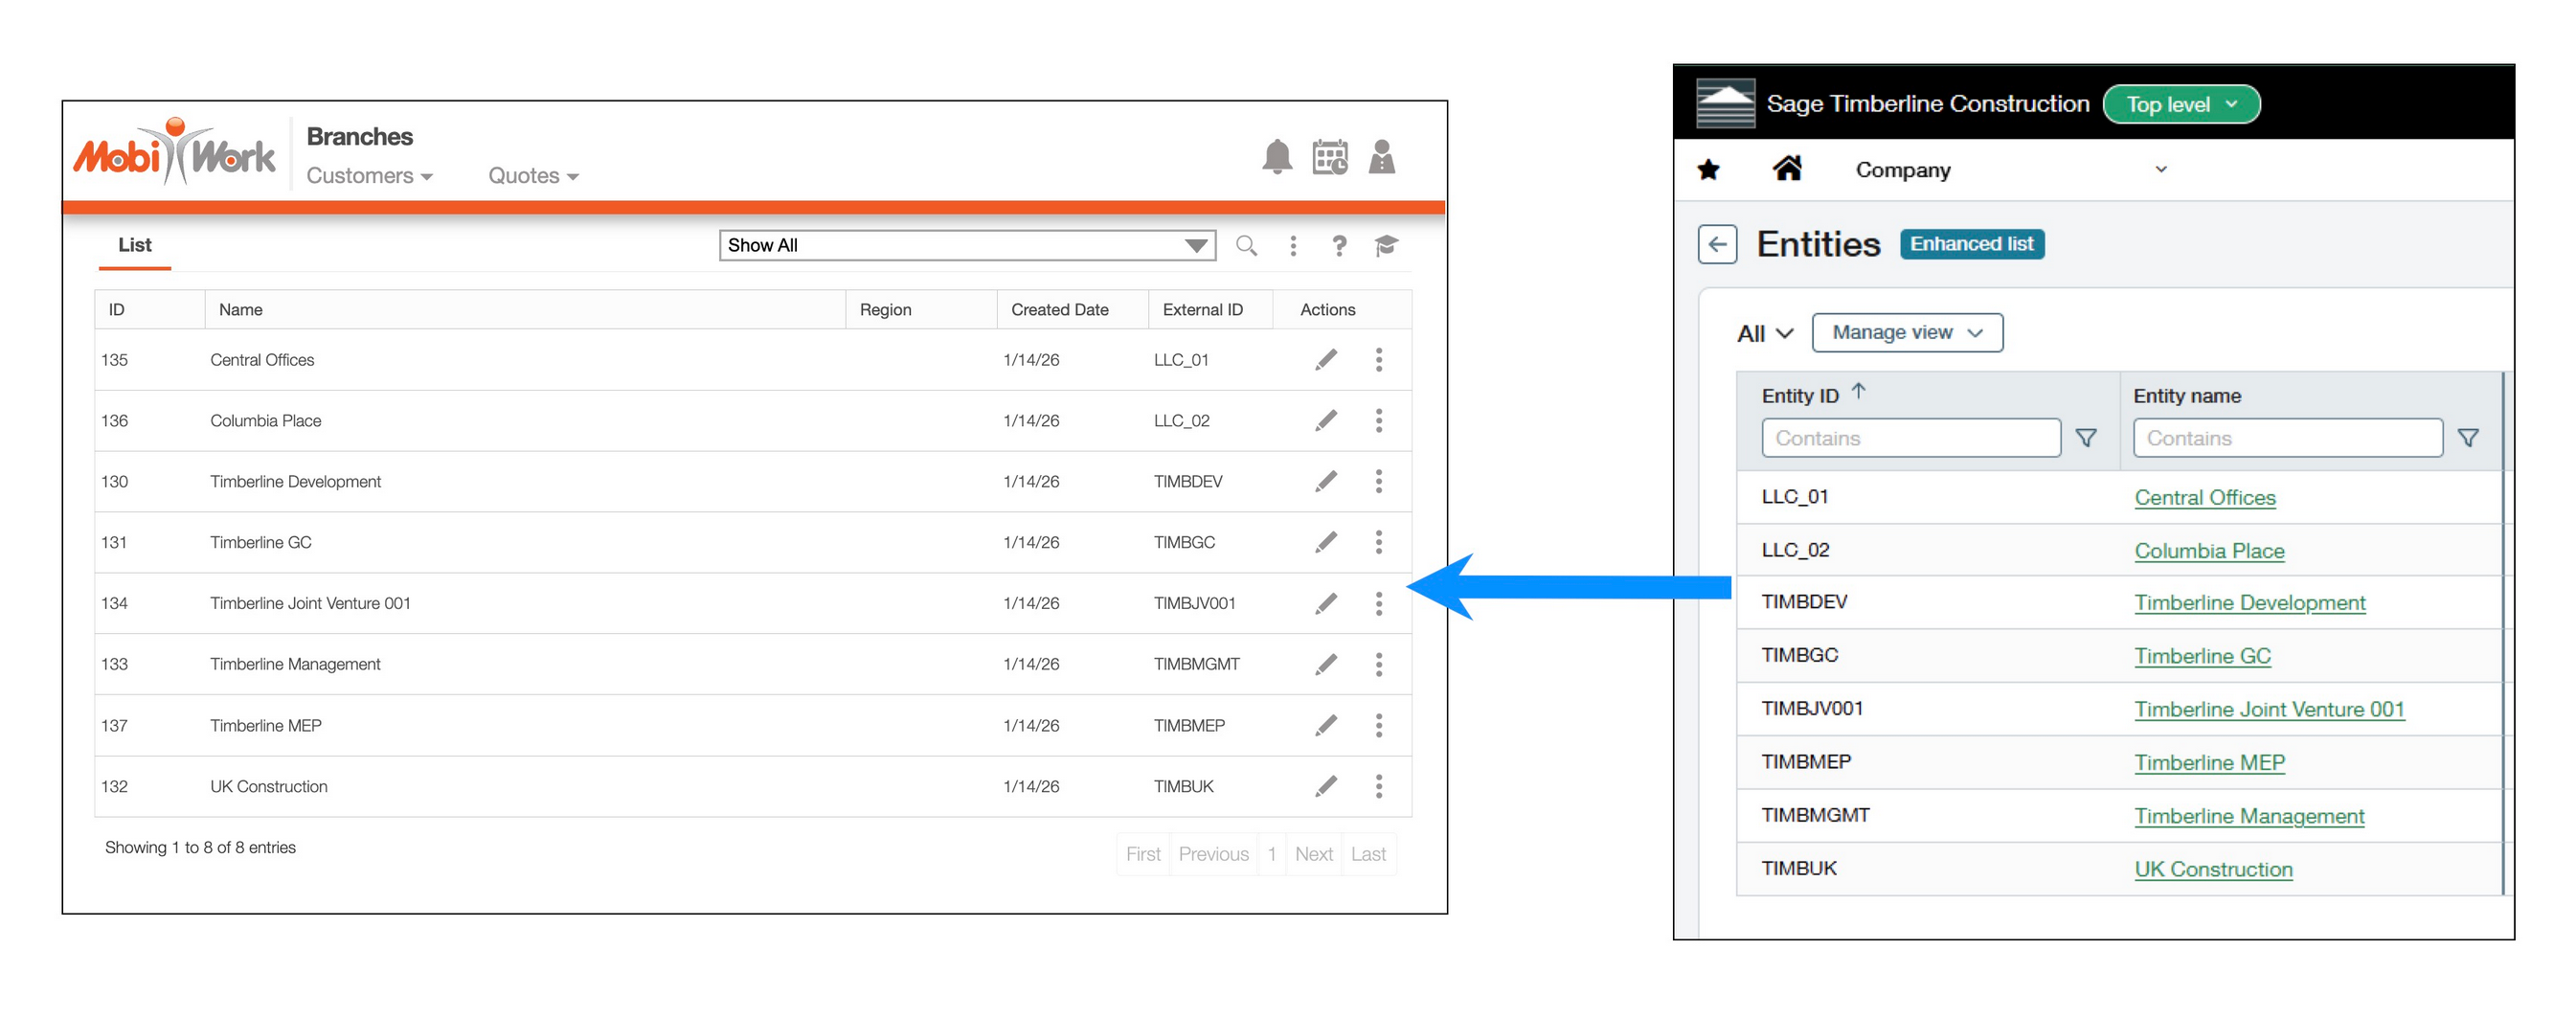
Task: Edit the Central Offices branch with pencil icon
Action: pyautogui.click(x=1326, y=359)
